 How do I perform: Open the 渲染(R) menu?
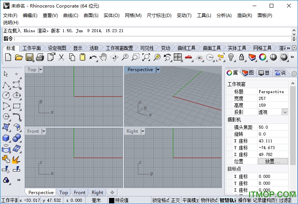coord(244,16)
